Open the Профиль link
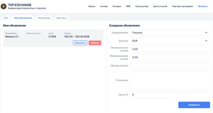Viewport: 213px width, 113px height. pos(202,6)
